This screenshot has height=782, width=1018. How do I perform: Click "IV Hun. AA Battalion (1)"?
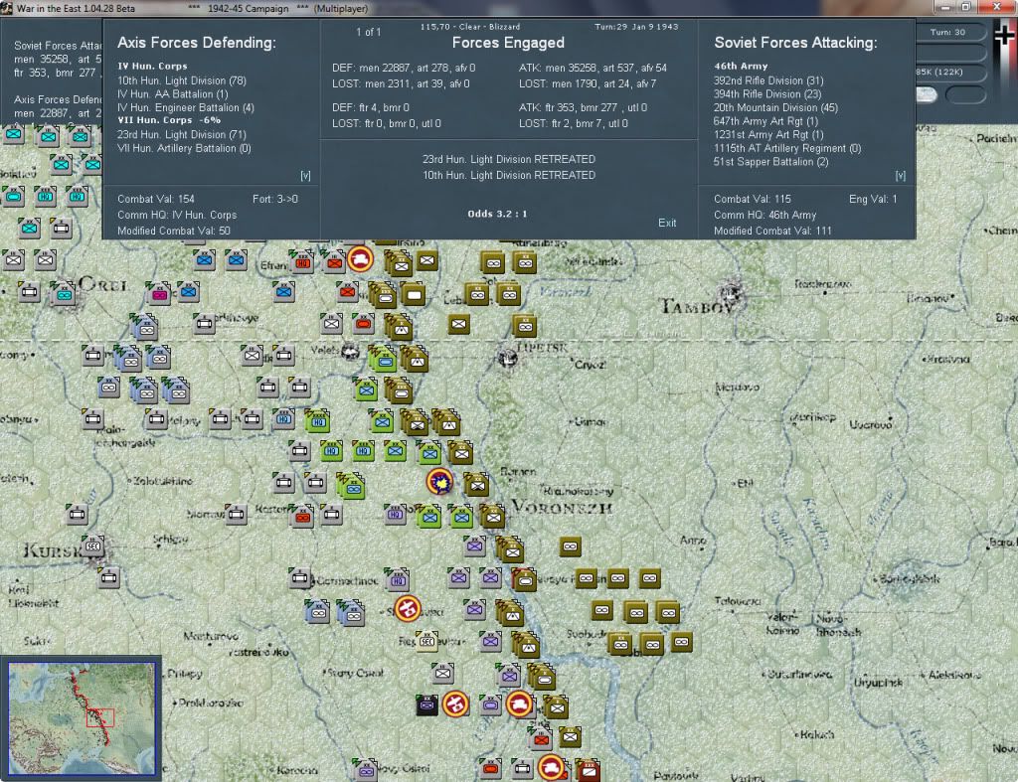click(173, 94)
